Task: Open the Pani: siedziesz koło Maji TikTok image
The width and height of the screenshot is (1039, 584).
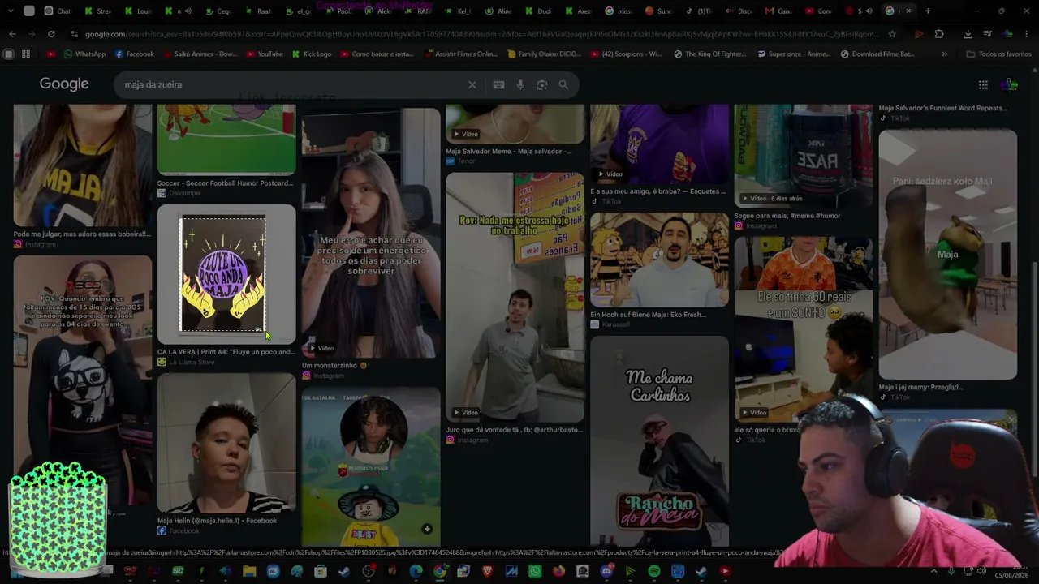Action: click(x=947, y=255)
